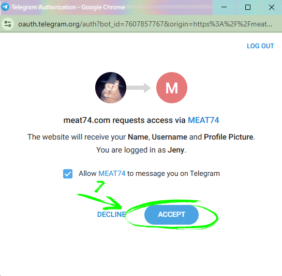Viewport: 282px width, 276px height.
Task: Click the cat-in-wizard-hat profile avatar
Action: tap(111, 88)
